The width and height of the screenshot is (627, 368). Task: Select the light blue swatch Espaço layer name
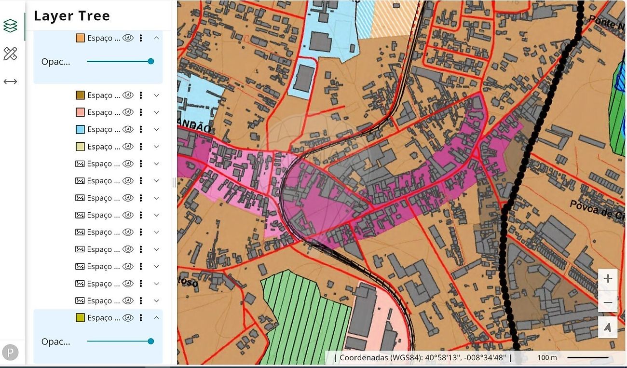[103, 129]
